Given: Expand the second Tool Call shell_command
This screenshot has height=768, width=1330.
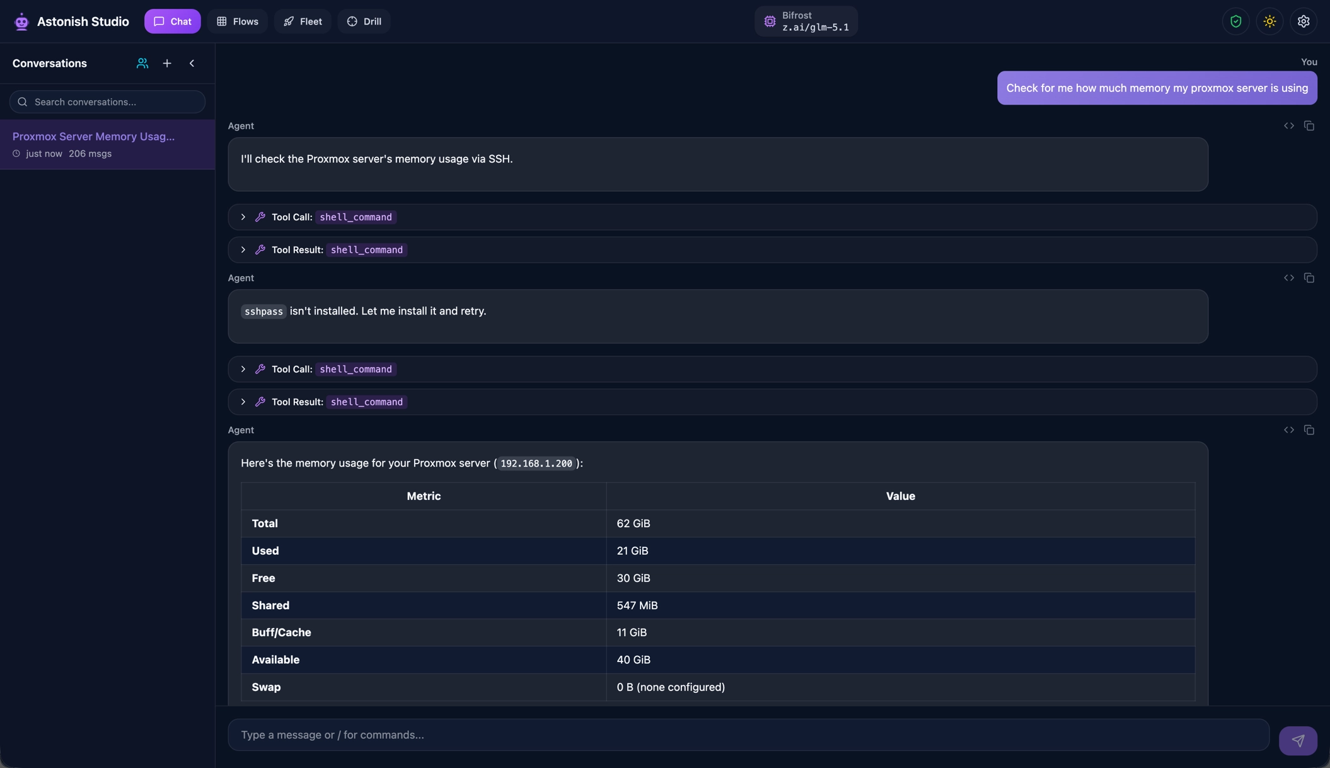Looking at the screenshot, I should (243, 369).
